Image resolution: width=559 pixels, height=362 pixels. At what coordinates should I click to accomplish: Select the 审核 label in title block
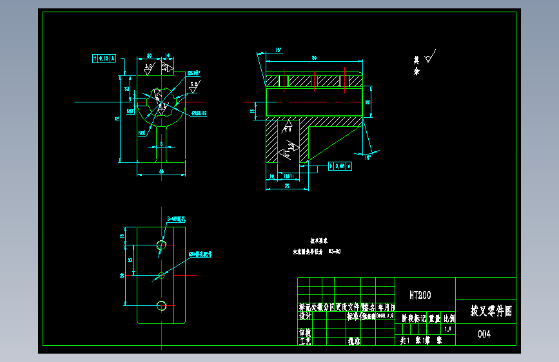click(x=305, y=333)
